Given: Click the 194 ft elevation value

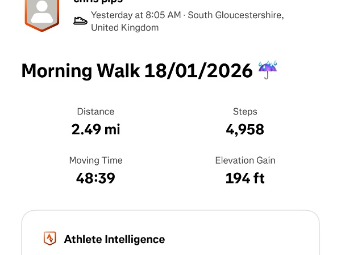Looking at the screenshot, I should point(245,178).
